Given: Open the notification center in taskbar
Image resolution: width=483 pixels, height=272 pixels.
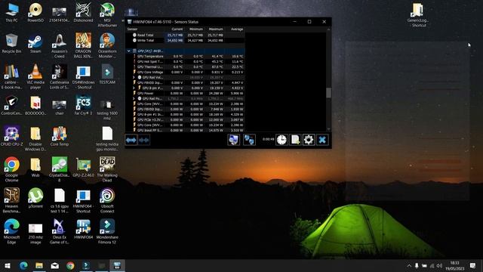Looking at the screenshot, I should 473,265.
